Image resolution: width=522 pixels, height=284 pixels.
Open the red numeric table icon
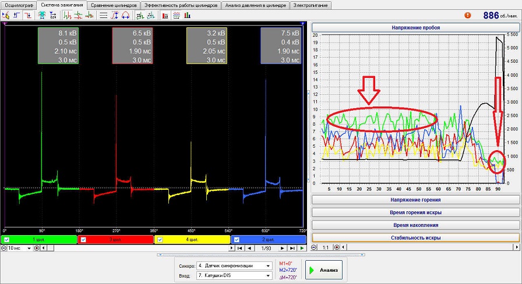tap(165, 15)
